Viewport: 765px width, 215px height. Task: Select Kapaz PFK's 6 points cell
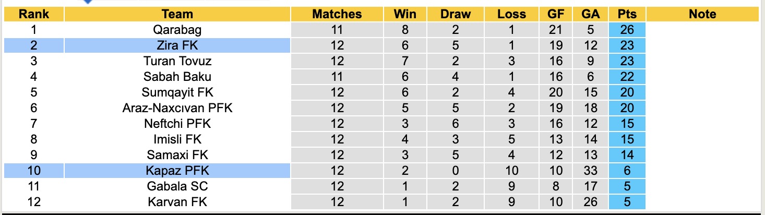(627, 171)
